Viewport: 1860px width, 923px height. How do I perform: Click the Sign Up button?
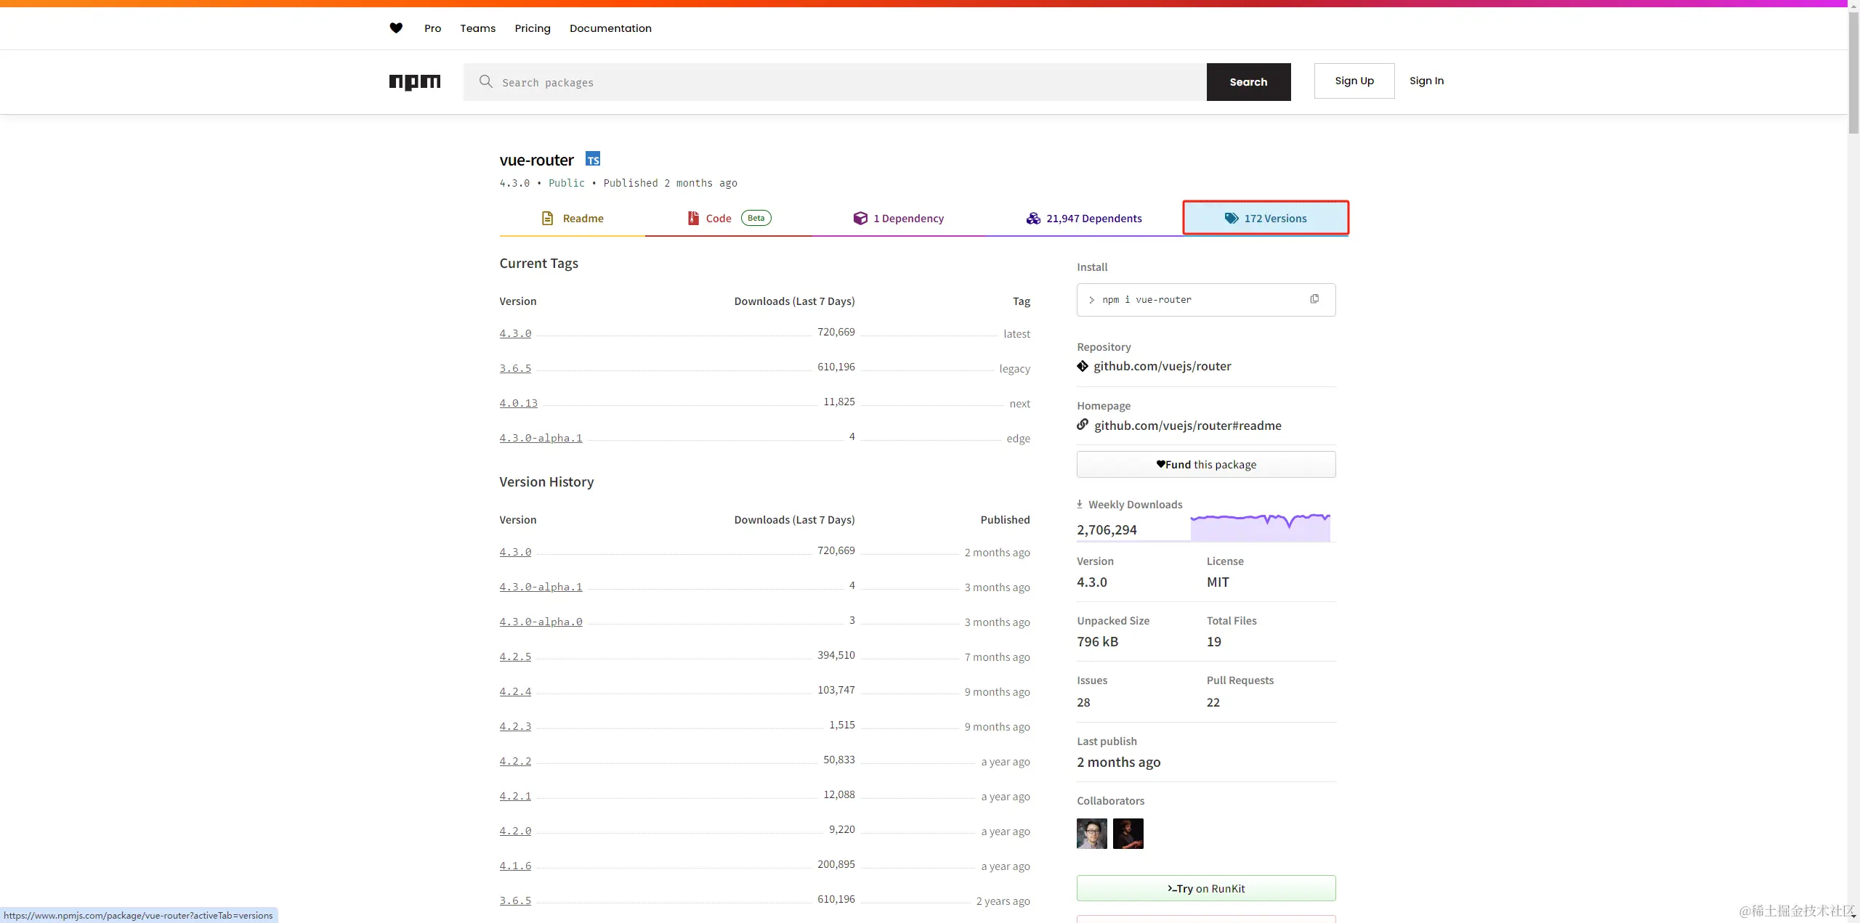tap(1354, 81)
